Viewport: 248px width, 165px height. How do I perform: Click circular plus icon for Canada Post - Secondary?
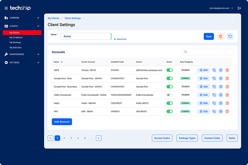point(221,86)
